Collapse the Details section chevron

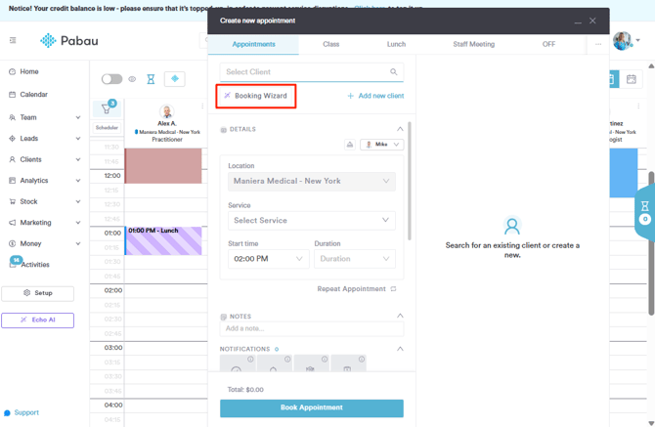pyautogui.click(x=400, y=129)
